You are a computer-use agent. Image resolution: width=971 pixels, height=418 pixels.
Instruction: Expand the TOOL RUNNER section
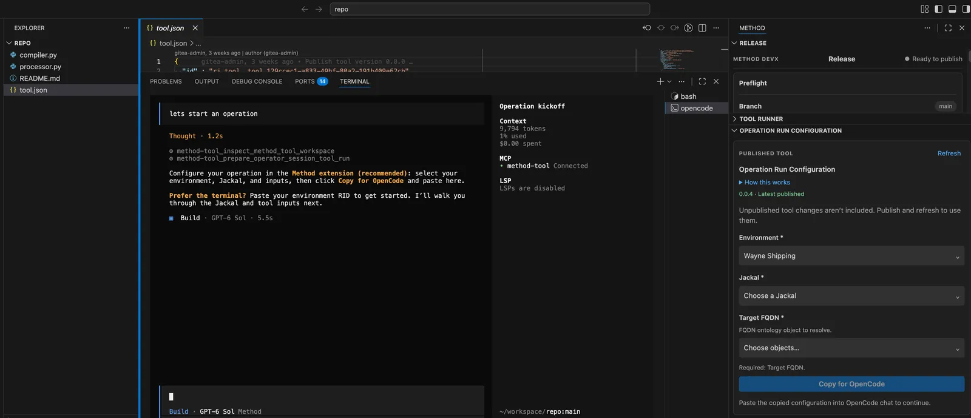click(761, 119)
